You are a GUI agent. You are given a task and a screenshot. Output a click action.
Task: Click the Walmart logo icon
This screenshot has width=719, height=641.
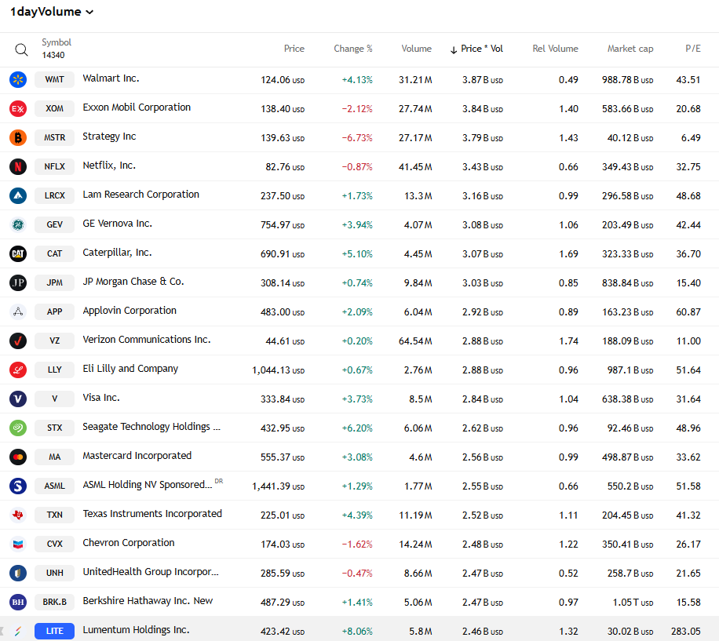pos(18,80)
